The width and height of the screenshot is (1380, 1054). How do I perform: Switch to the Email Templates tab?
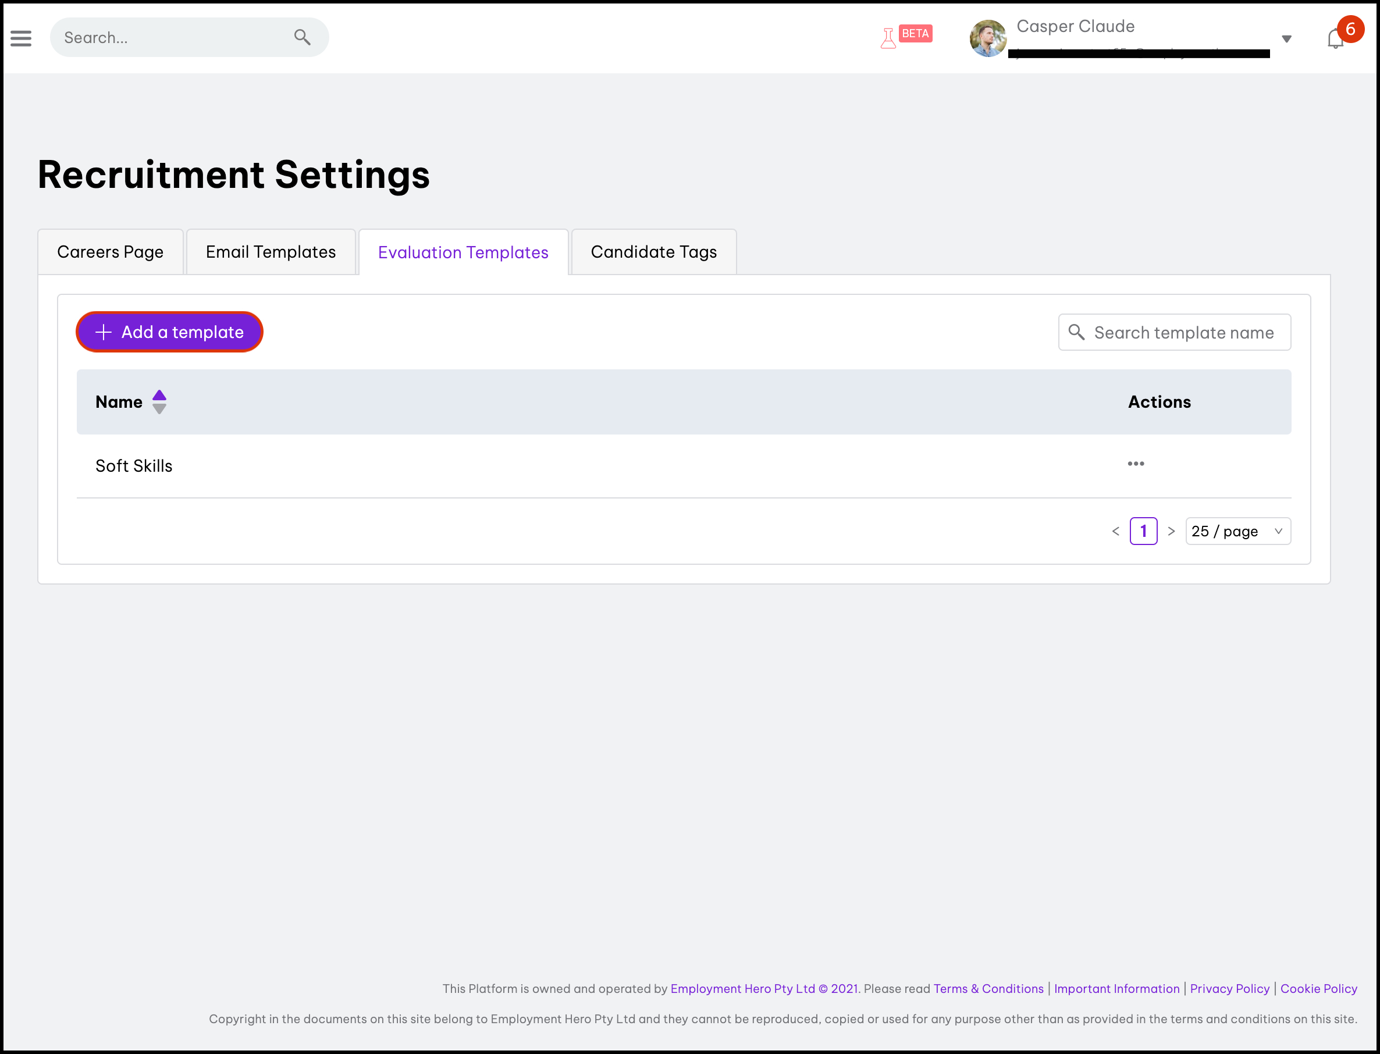point(271,252)
